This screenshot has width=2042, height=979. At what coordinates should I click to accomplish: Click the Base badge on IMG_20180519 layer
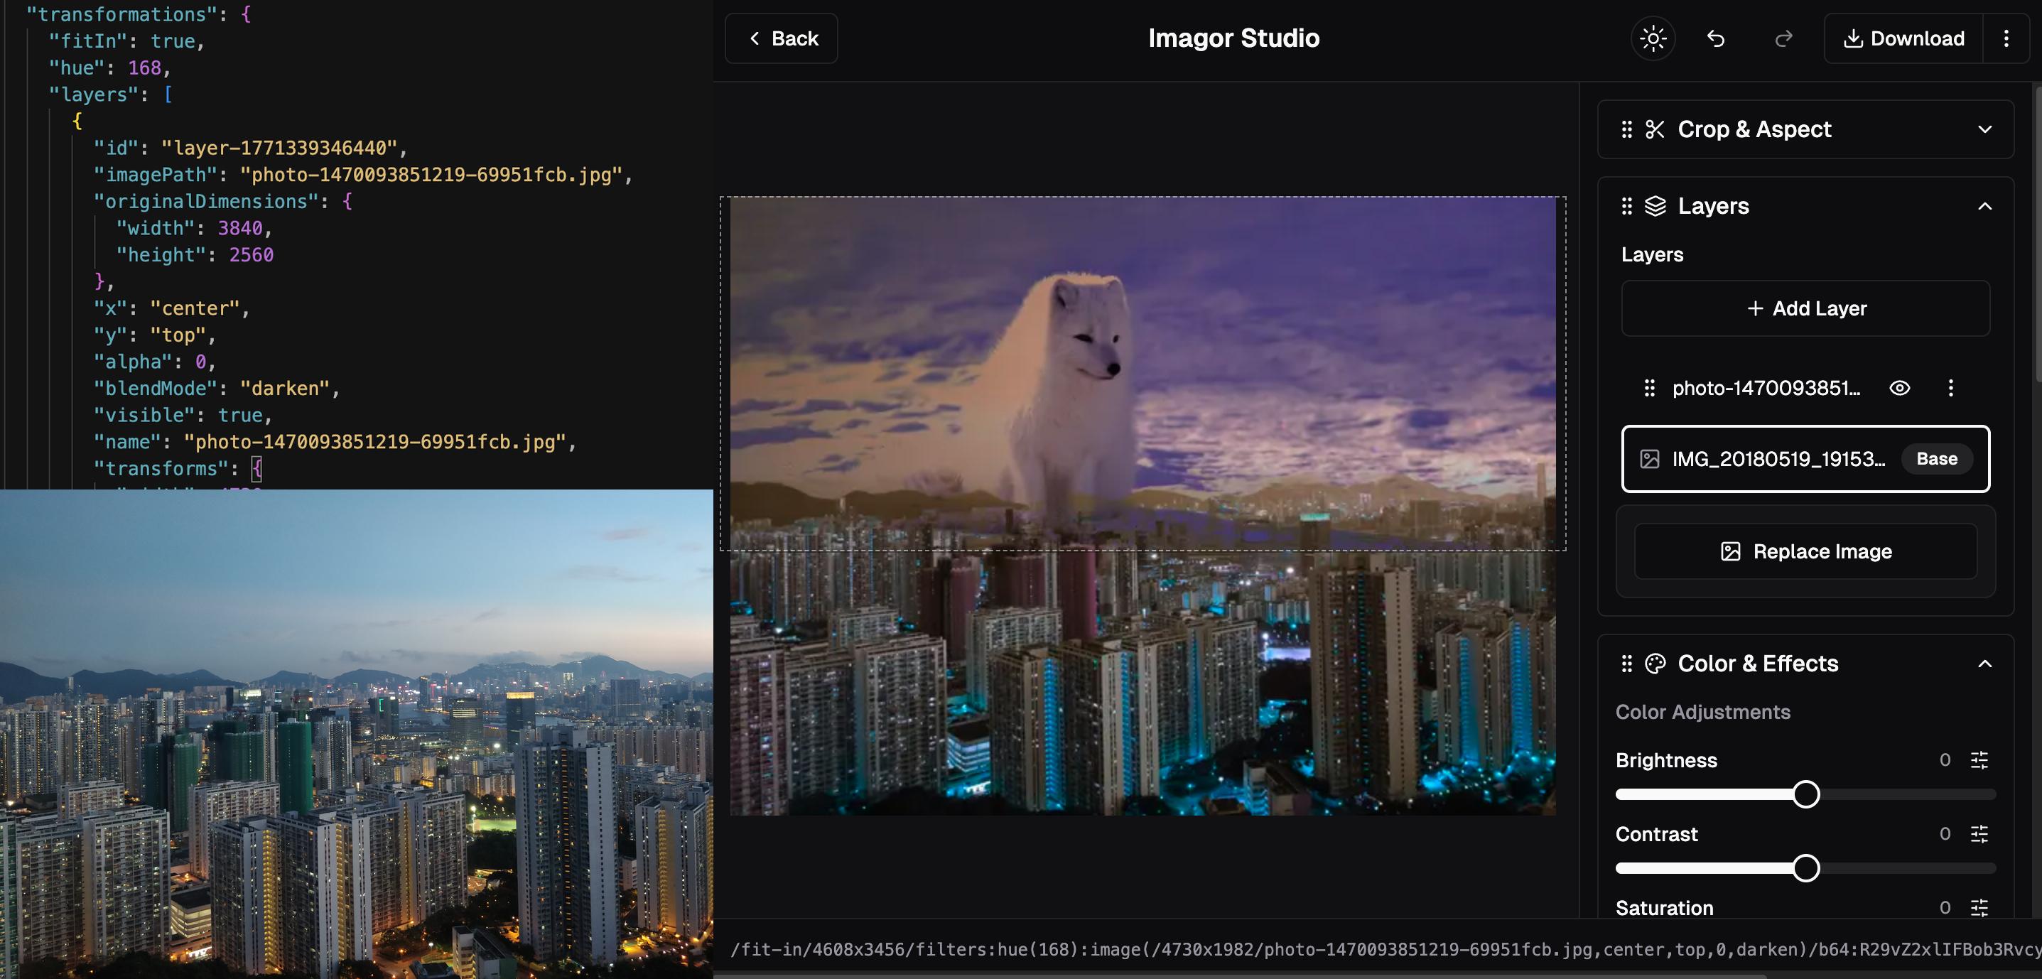point(1937,458)
